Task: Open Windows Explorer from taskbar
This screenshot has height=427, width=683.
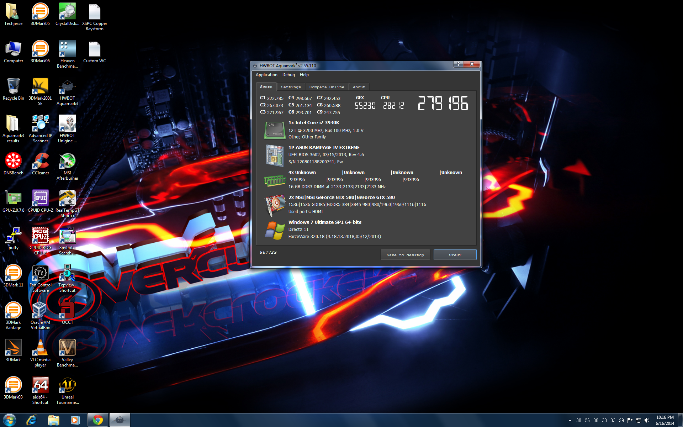Action: tap(53, 420)
